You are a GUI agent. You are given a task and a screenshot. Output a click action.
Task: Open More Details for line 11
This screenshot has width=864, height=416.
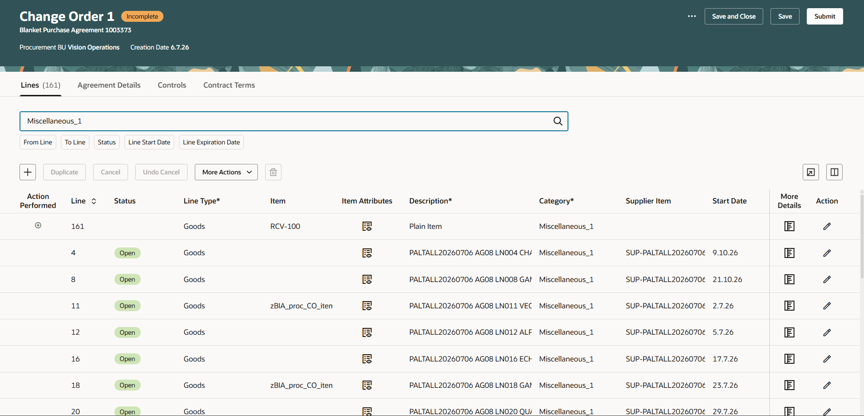790,306
